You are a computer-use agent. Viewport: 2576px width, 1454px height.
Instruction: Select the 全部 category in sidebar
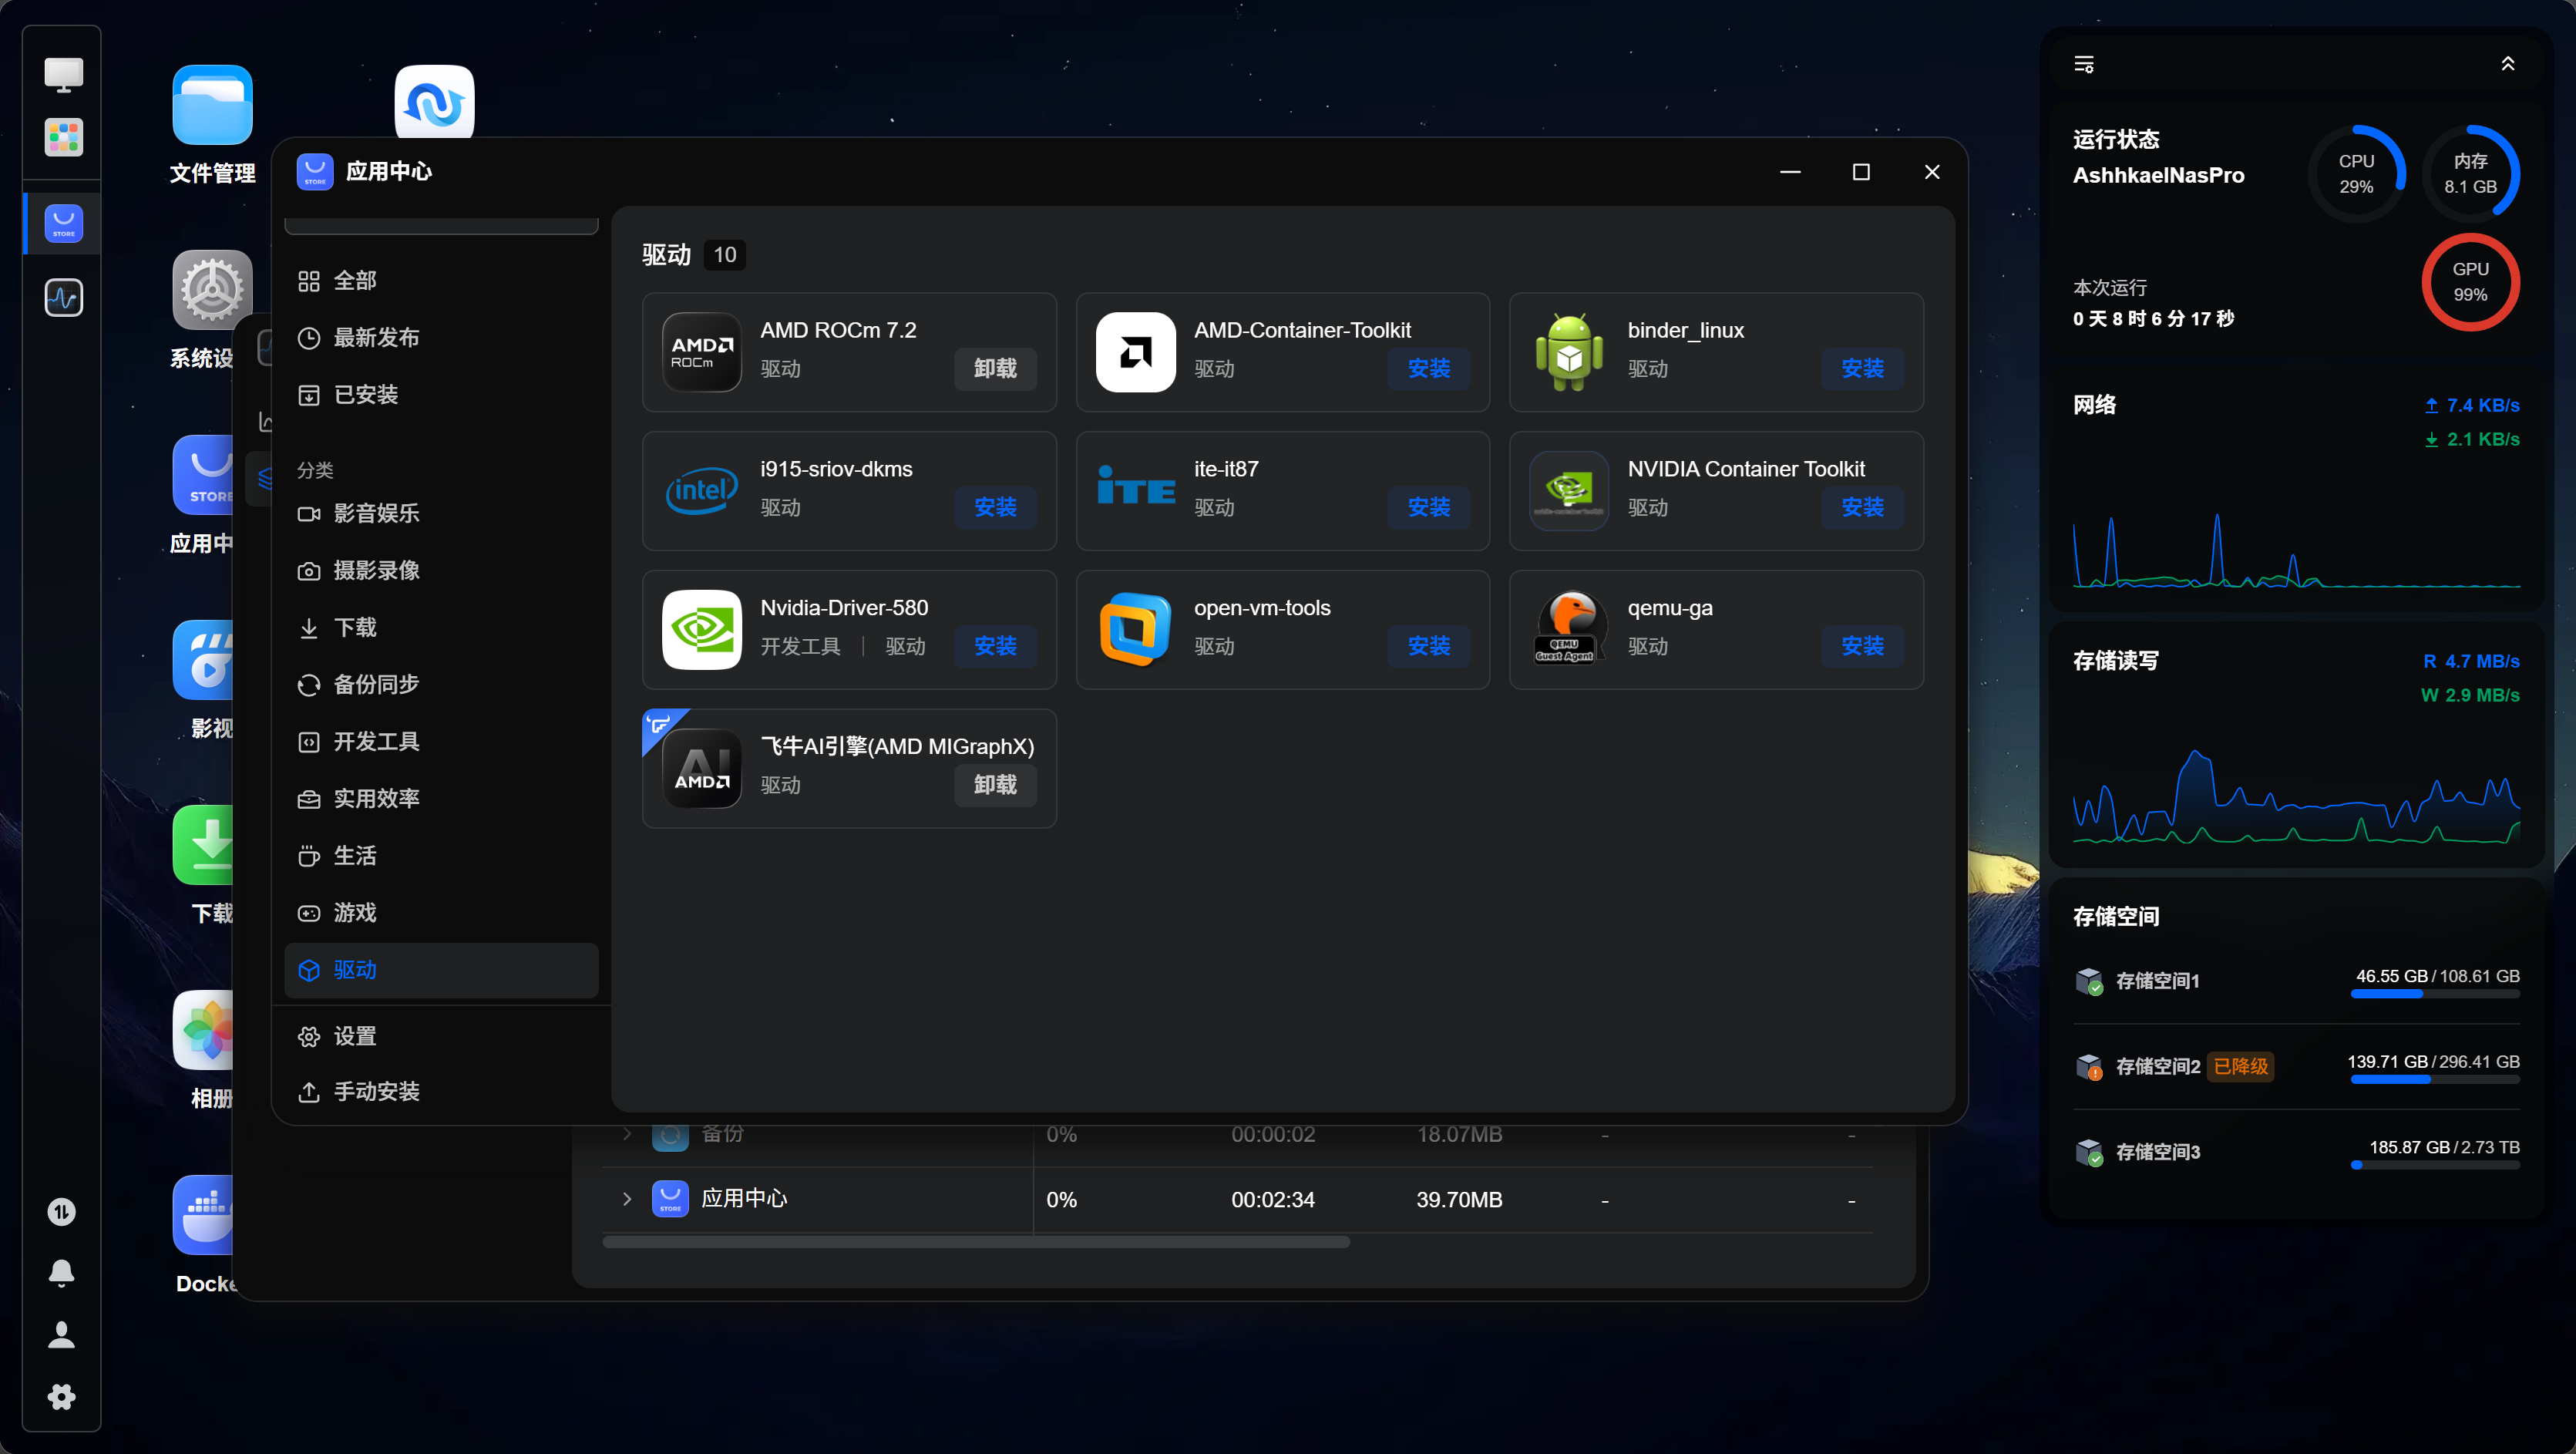pos(441,281)
